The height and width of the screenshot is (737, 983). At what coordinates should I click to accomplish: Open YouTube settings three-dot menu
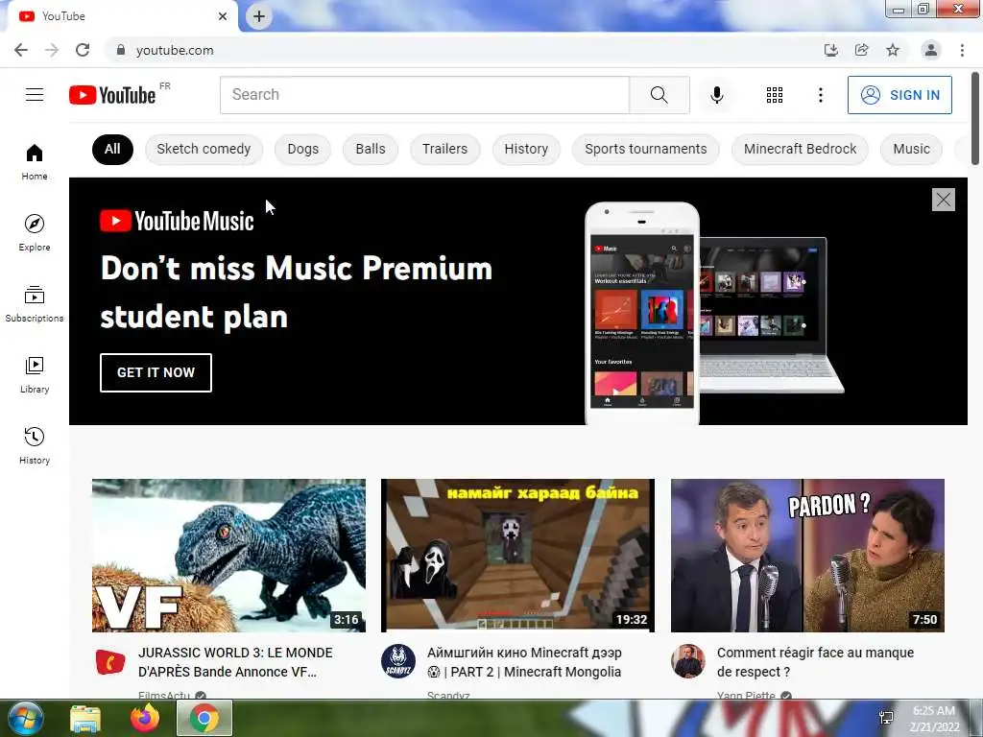click(820, 95)
